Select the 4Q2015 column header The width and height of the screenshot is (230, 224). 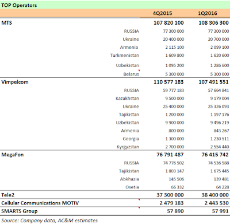pyautogui.click(x=162, y=13)
